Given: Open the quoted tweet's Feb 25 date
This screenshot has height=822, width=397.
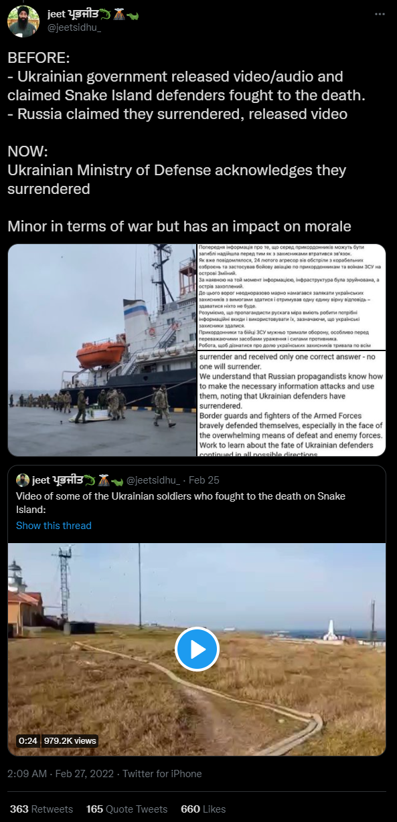Looking at the screenshot, I should (205, 480).
